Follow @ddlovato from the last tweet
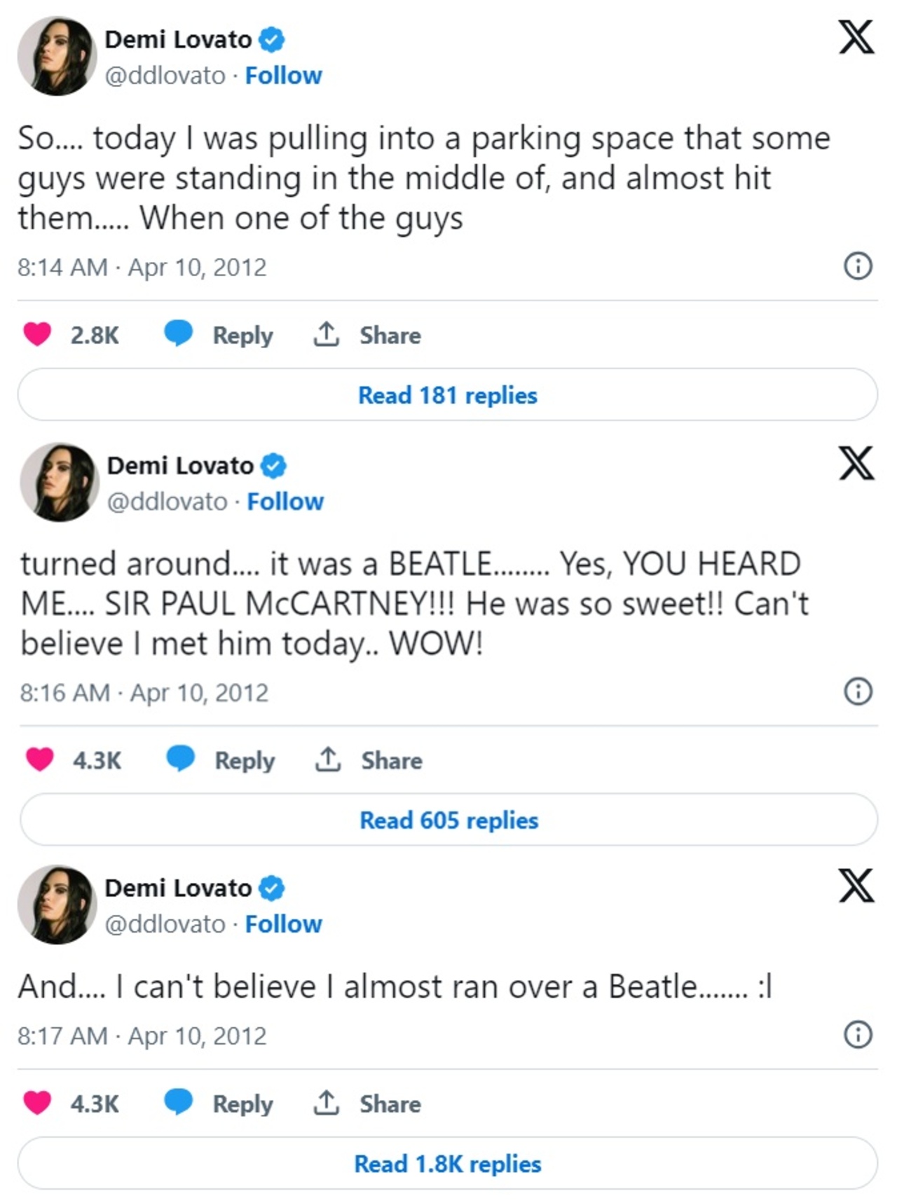897x1203 pixels. [283, 924]
